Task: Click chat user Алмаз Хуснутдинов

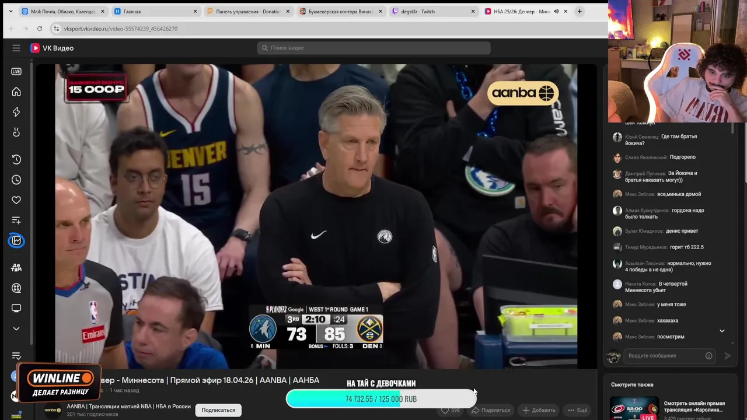Action: click(647, 210)
